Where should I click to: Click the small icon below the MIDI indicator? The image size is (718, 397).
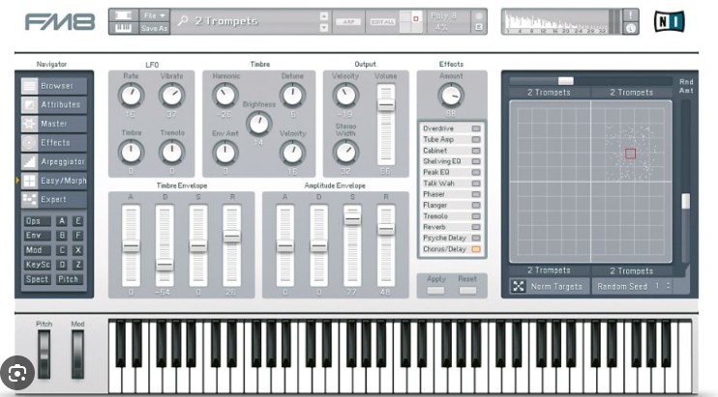point(479,27)
